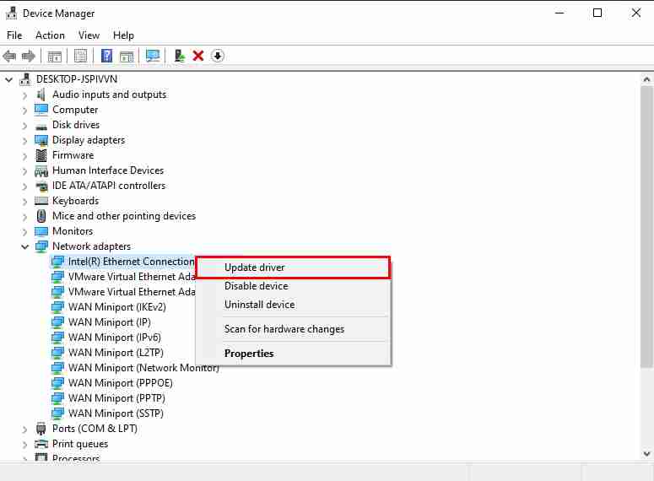Collapse the Network adapters category
Viewport: 654px width, 481px height.
(x=25, y=247)
